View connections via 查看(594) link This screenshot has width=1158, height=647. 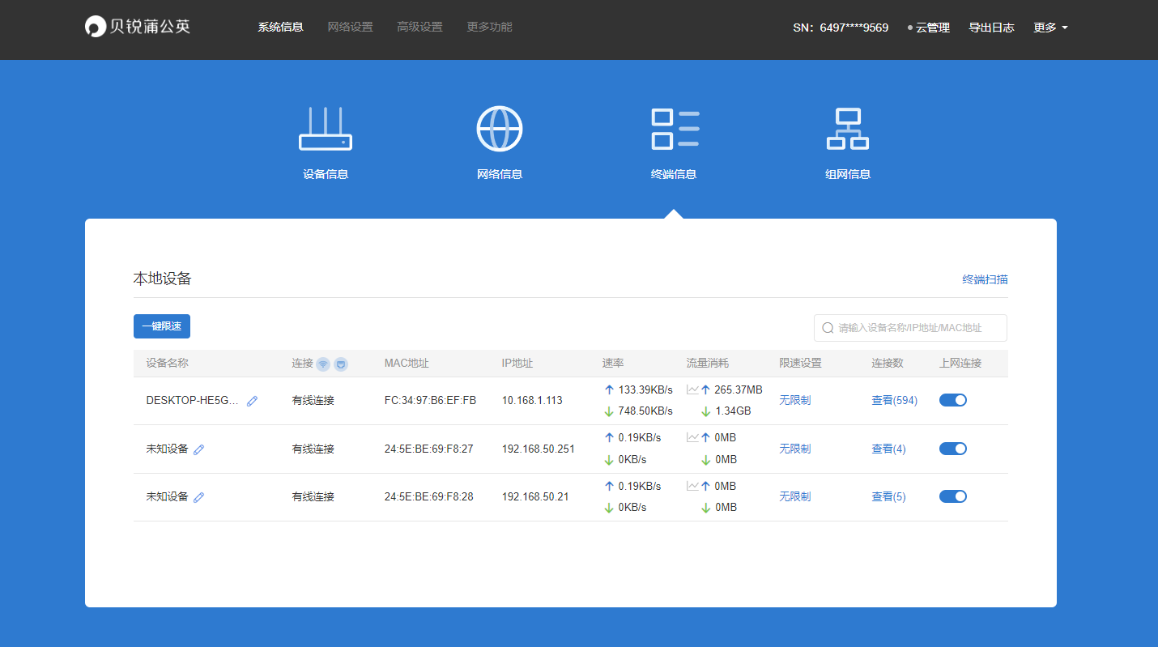click(x=894, y=399)
